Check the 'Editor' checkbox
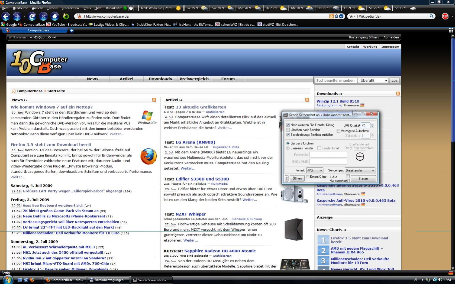The height and width of the screenshot is (284, 455). (x=348, y=177)
